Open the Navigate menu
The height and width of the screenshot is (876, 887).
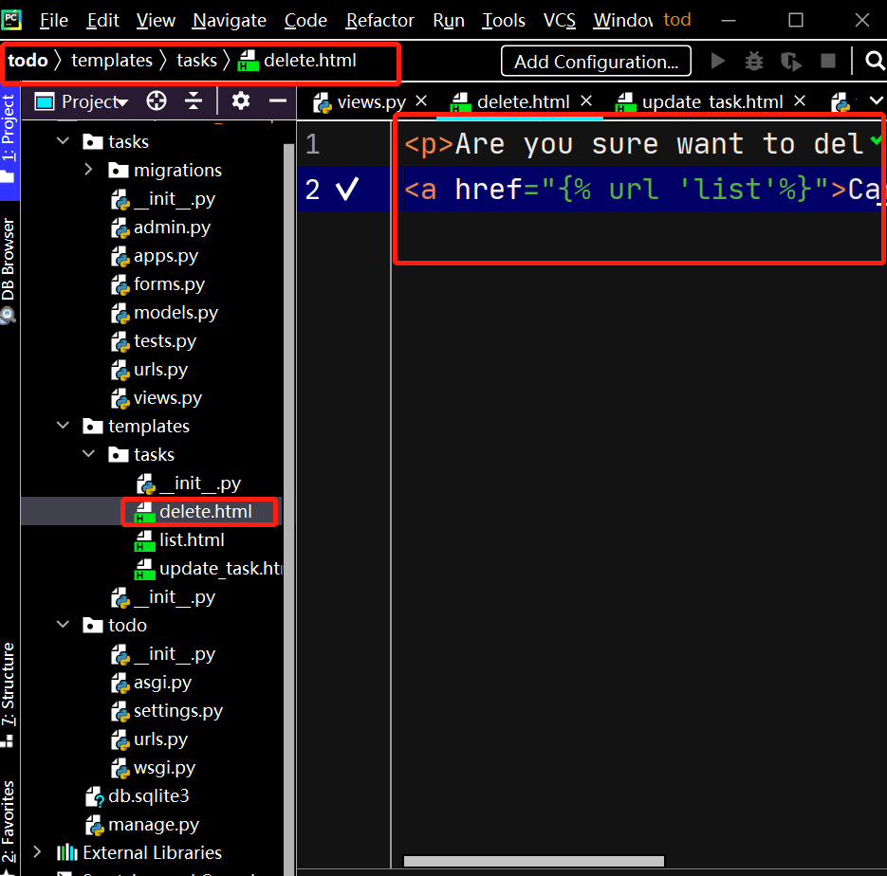coord(230,20)
